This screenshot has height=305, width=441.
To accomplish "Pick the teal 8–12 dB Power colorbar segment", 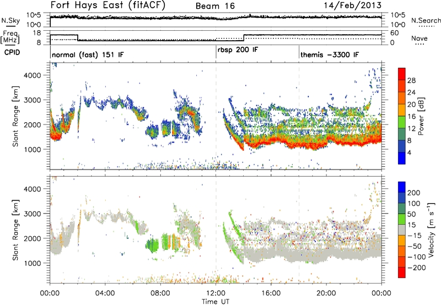I will (x=402, y=134).
